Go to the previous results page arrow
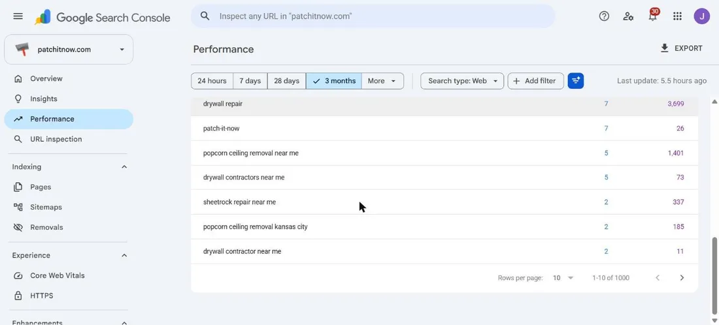This screenshot has height=325, width=719. coord(658,278)
